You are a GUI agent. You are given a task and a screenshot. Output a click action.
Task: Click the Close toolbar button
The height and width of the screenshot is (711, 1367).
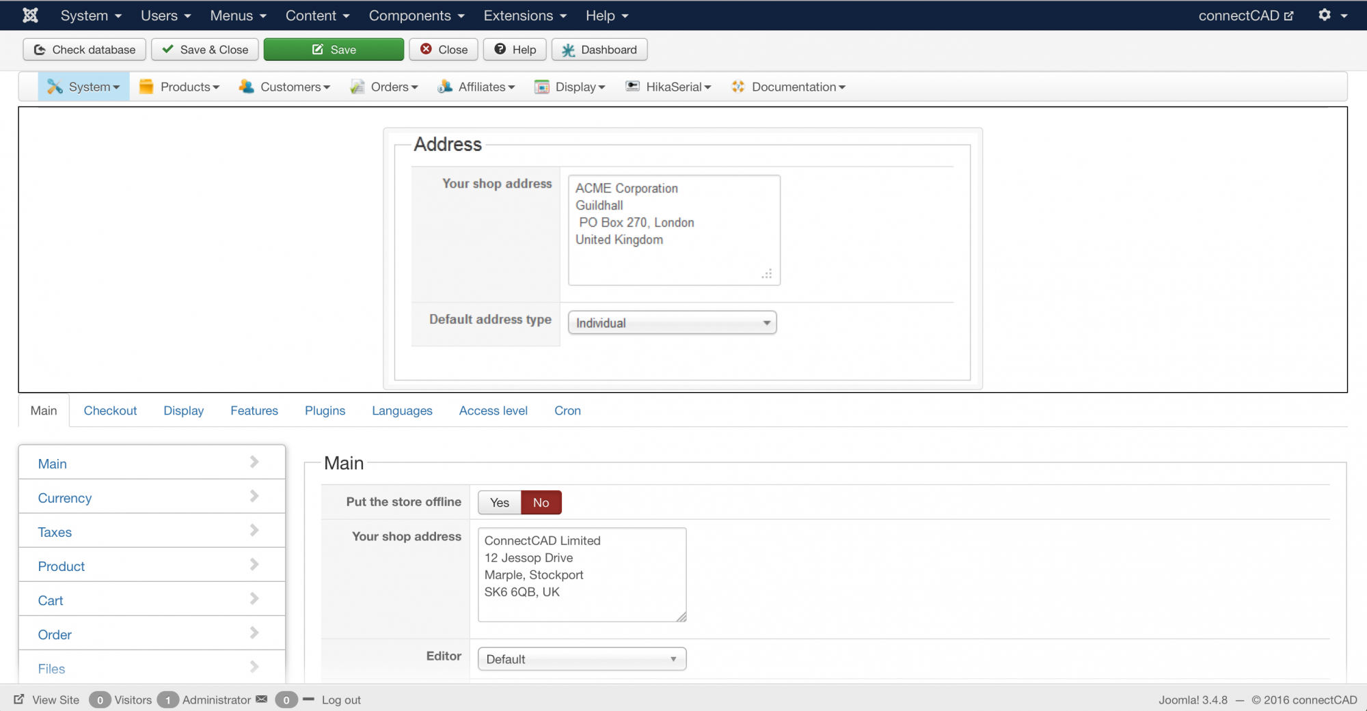coord(444,50)
